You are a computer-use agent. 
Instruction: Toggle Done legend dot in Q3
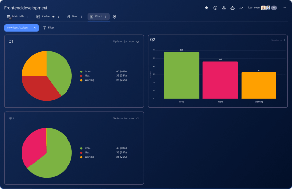(81, 148)
